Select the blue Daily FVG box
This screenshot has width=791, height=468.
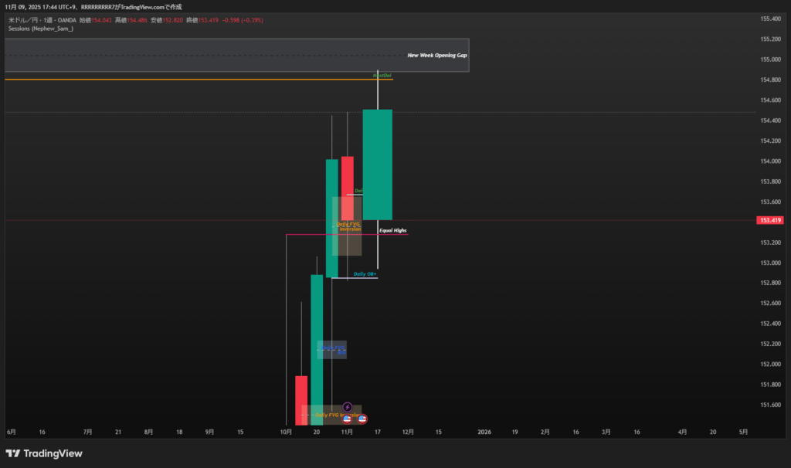(x=332, y=350)
